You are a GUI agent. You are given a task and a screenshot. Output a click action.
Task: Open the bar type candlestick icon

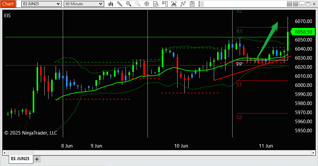point(111,4)
